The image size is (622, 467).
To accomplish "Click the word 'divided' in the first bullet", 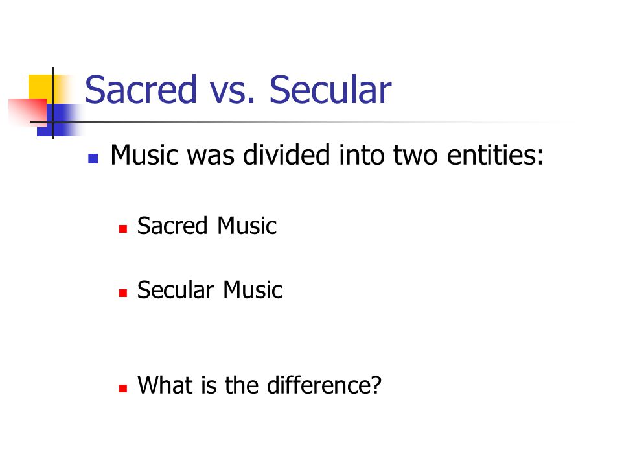I will pos(286,154).
